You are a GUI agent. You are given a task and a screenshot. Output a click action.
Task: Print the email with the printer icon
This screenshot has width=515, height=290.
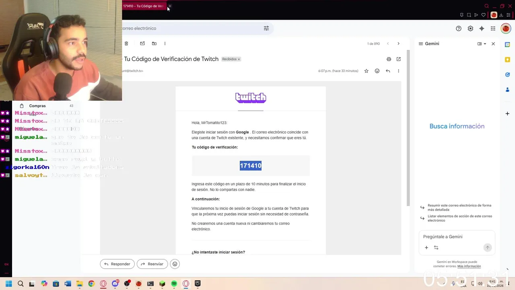tap(389, 59)
